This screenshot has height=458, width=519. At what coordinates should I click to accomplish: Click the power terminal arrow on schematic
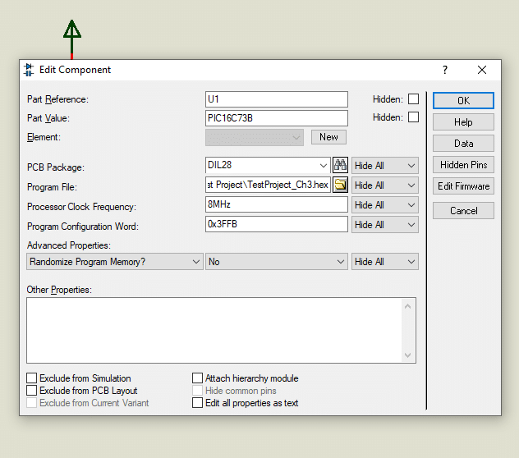coord(71,39)
